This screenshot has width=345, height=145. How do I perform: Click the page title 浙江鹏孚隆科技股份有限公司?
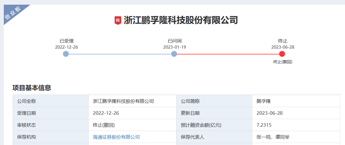click(181, 20)
